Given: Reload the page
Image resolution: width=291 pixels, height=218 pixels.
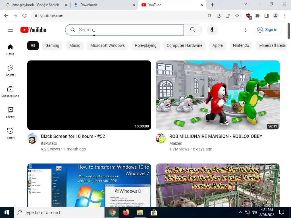Looking at the screenshot, I should [x=24, y=16].
